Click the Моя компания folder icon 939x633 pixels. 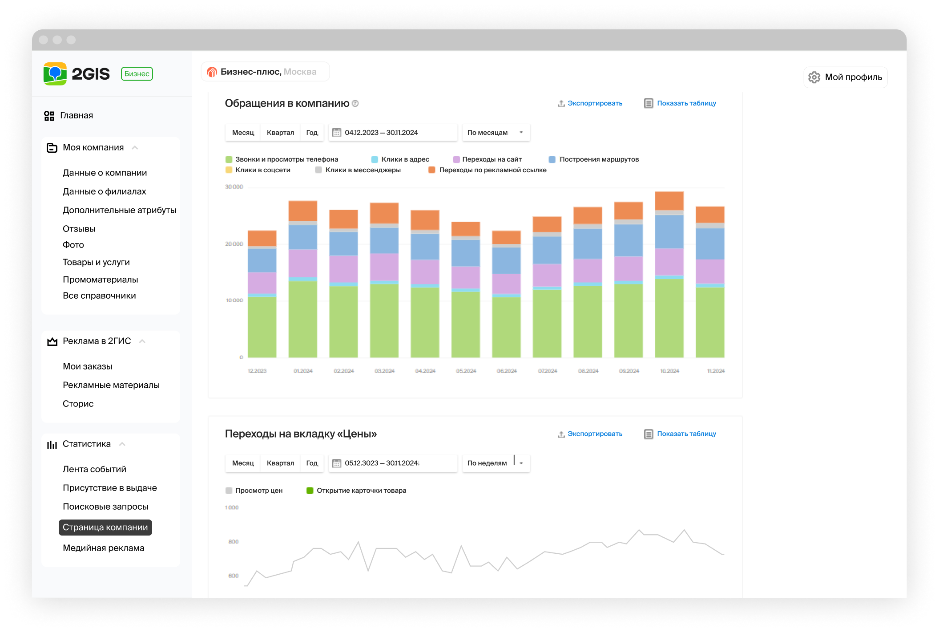(x=52, y=148)
